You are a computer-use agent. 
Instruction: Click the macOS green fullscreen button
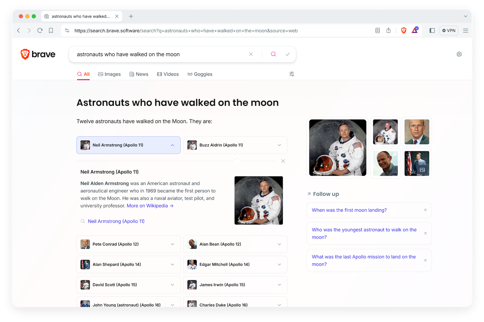pos(34,16)
